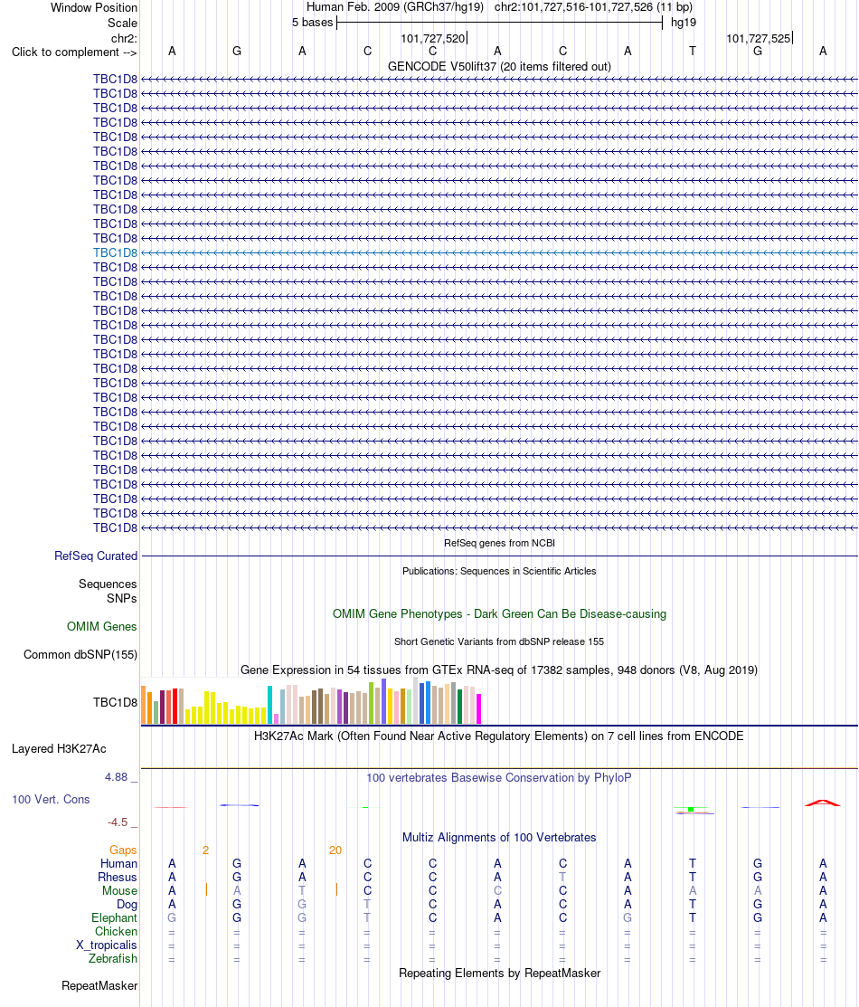This screenshot has width=859, height=1007.
Task: Click the 'T' base in the complement row
Action: (692, 52)
